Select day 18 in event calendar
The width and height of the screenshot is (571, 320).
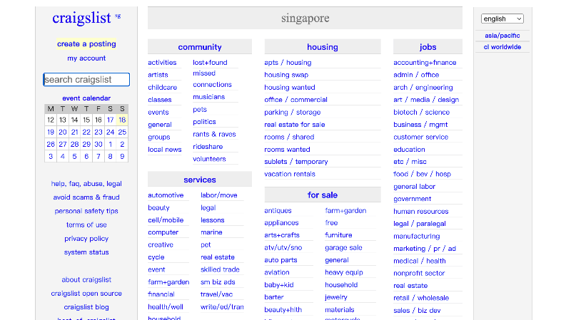(122, 120)
